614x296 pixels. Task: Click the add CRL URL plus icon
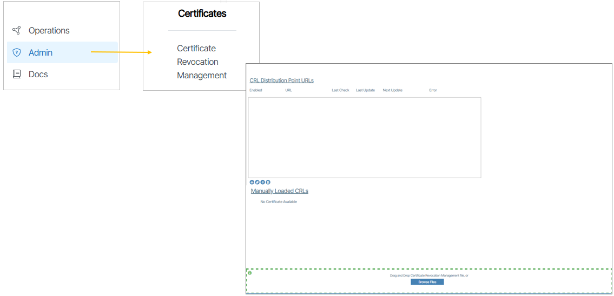[x=252, y=182]
